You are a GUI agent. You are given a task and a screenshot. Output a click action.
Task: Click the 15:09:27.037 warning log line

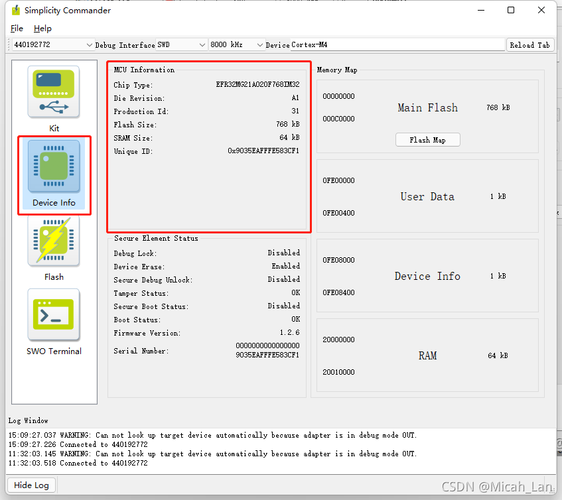(x=212, y=435)
